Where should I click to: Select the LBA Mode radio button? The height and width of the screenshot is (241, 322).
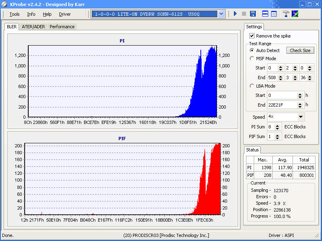pos(252,86)
